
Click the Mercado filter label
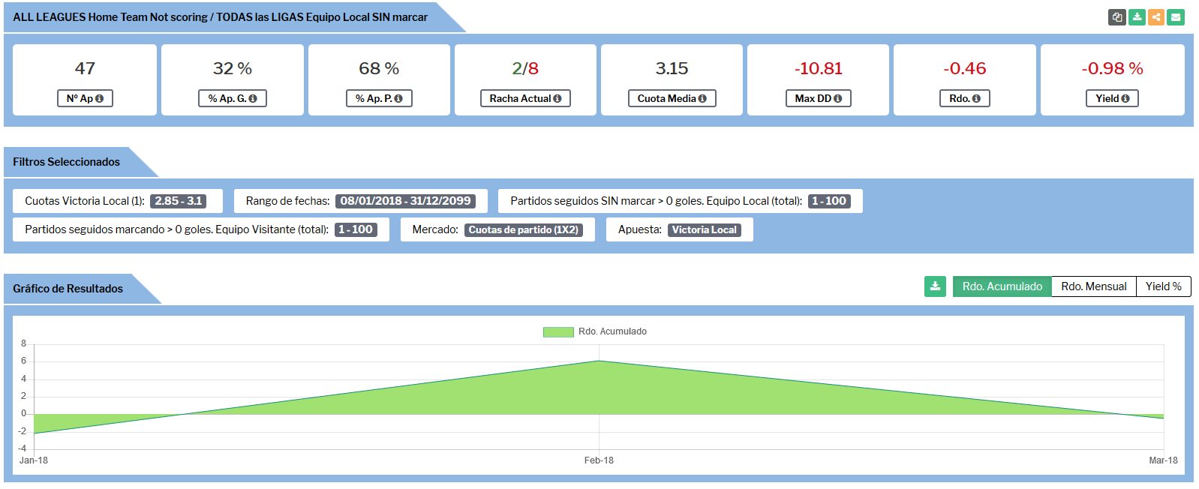point(435,229)
